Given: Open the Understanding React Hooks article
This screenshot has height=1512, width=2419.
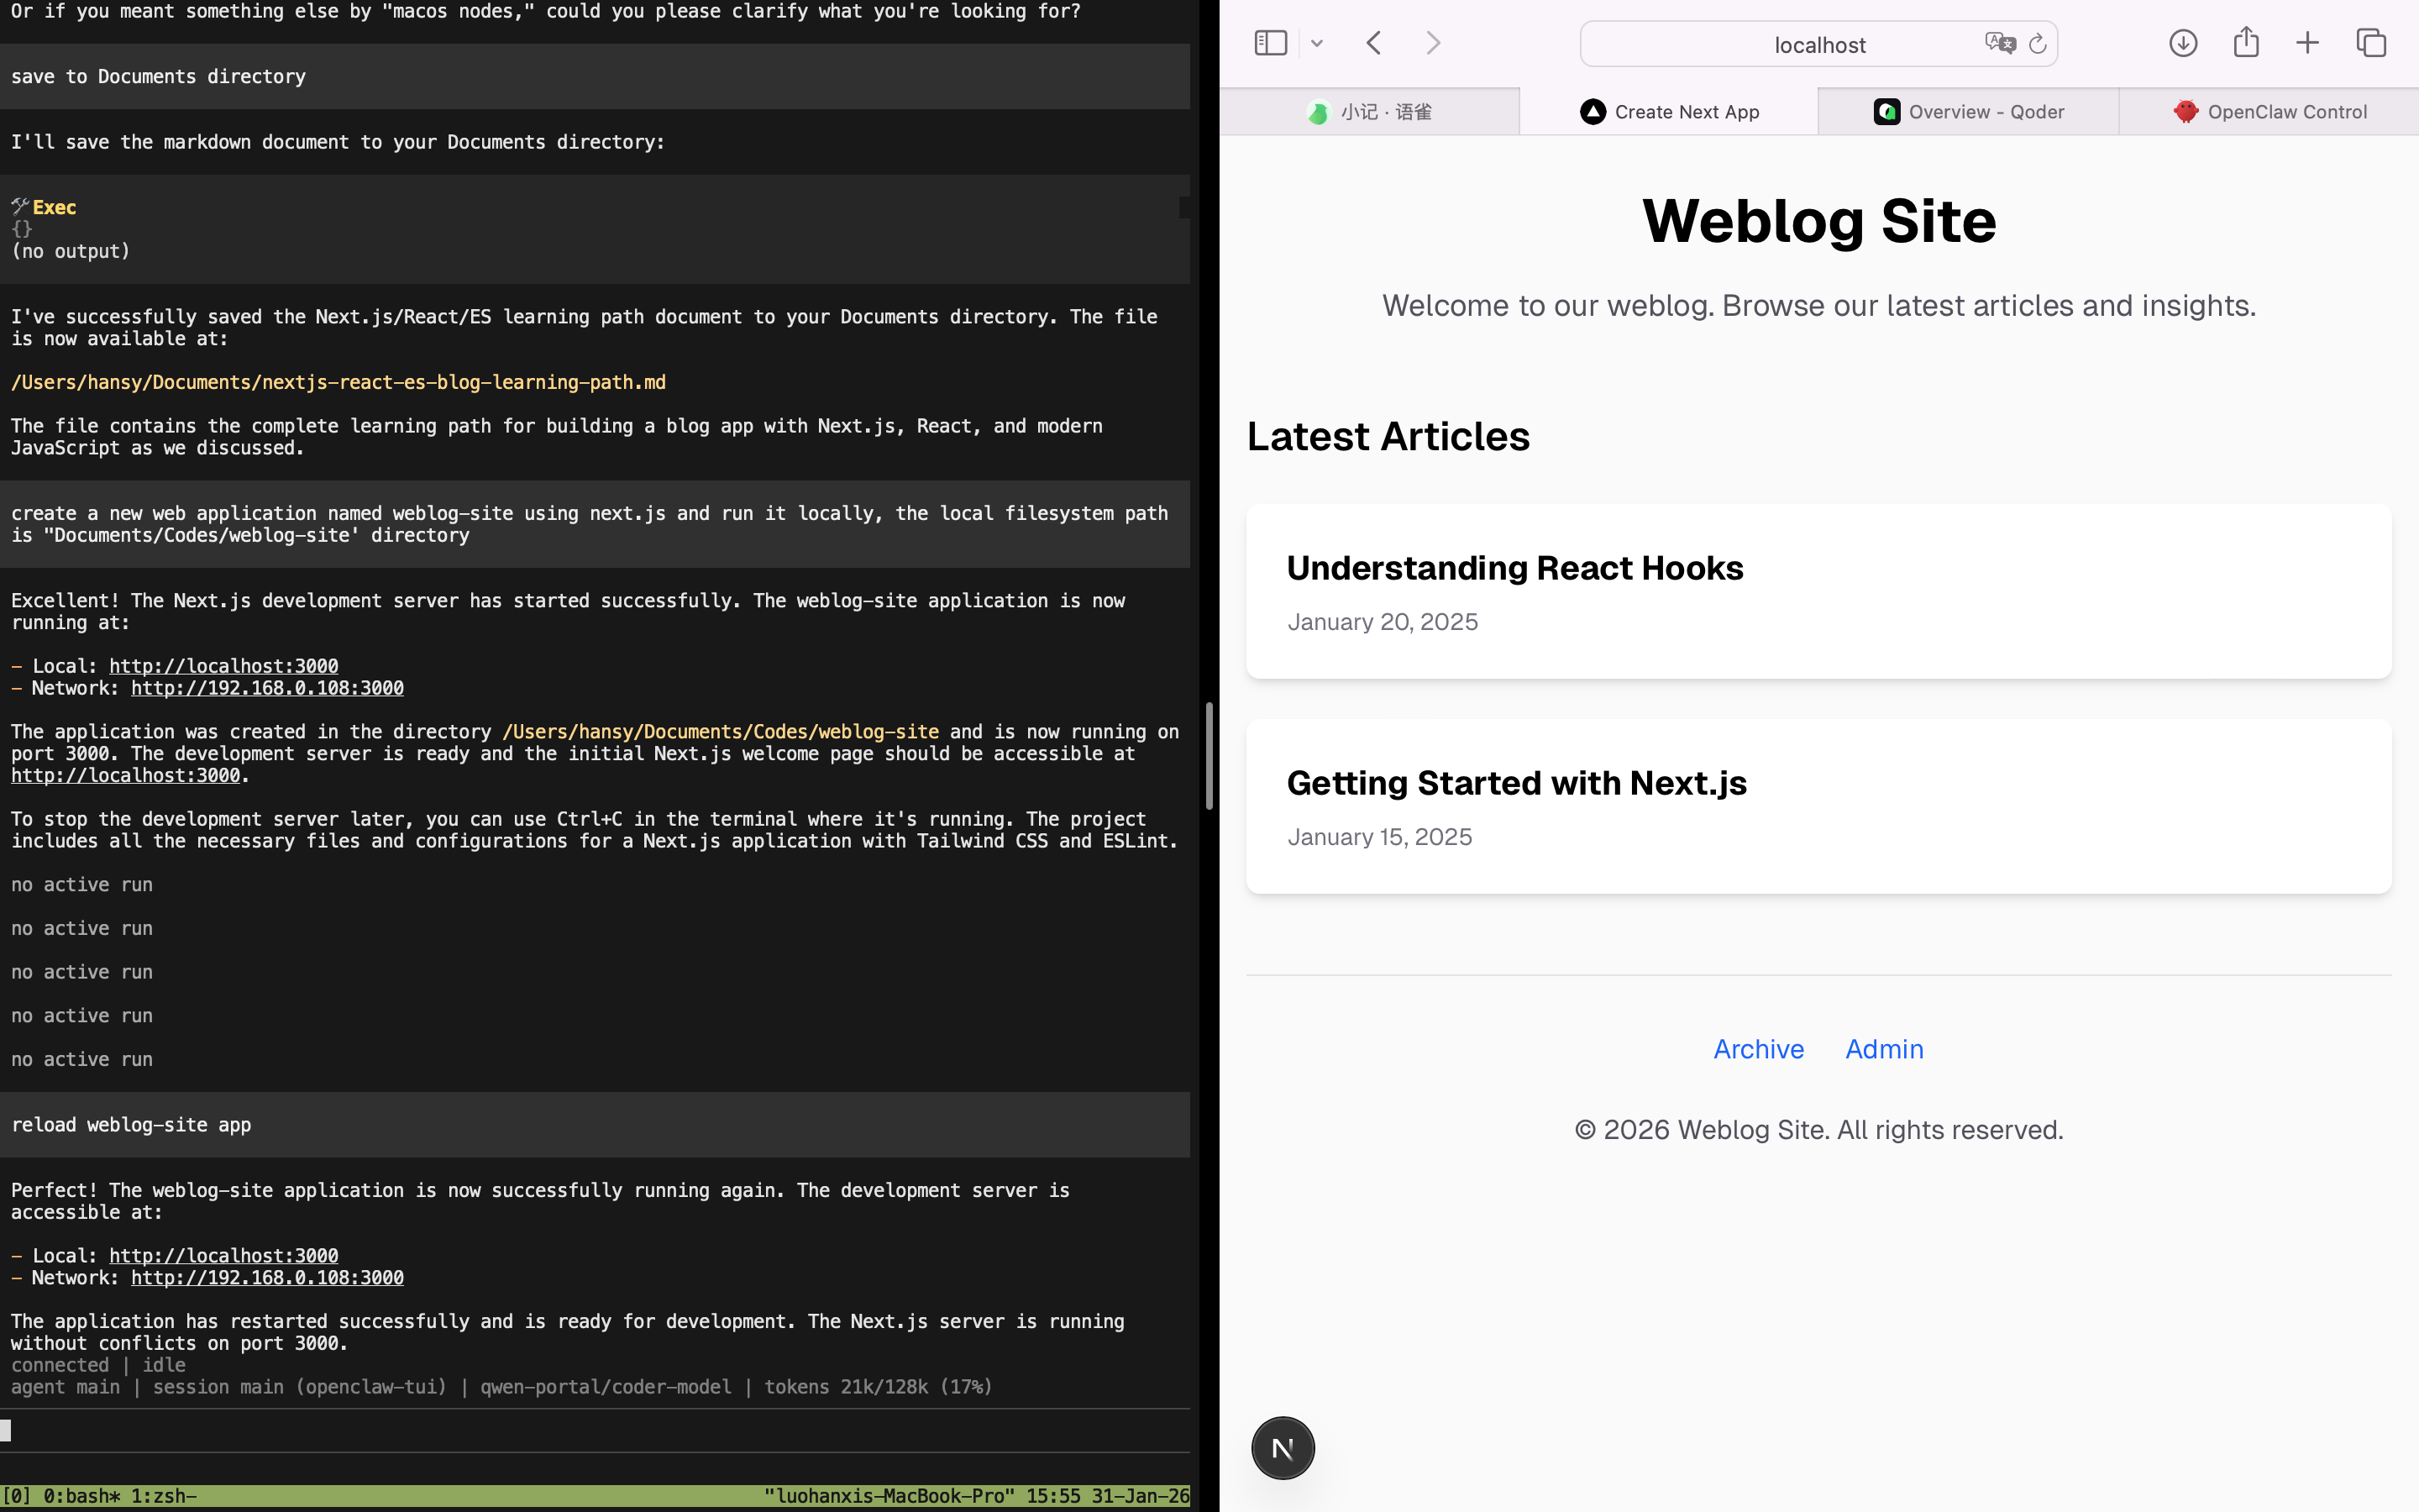Looking at the screenshot, I should click(x=1514, y=568).
